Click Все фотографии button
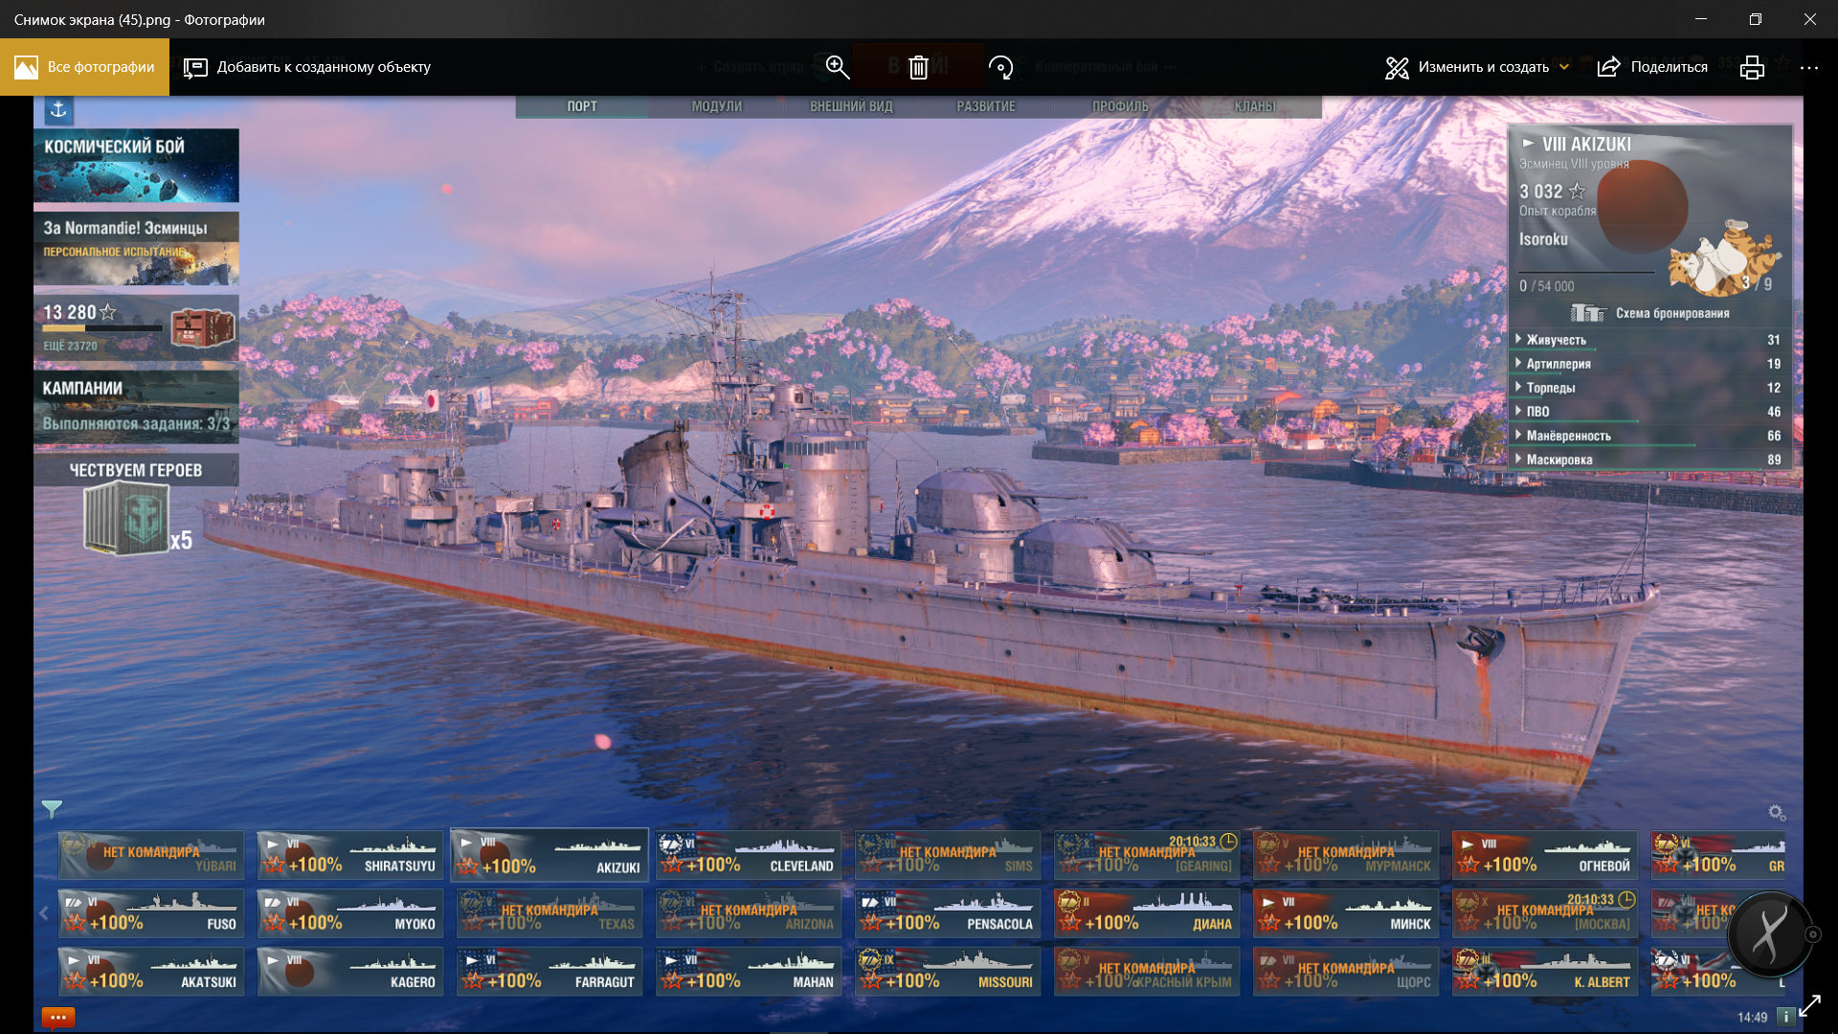1838x1034 pixels. coord(84,67)
